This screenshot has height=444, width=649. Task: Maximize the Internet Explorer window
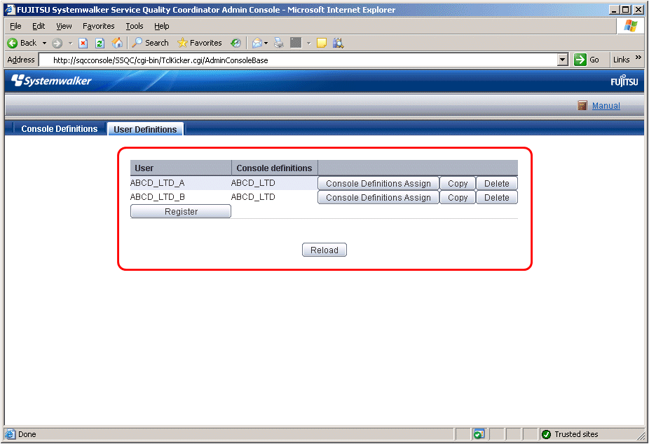[x=626, y=10]
